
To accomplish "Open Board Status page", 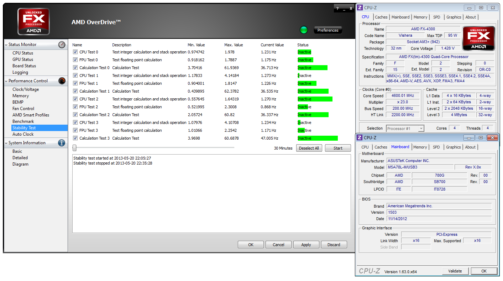I will [x=24, y=66].
